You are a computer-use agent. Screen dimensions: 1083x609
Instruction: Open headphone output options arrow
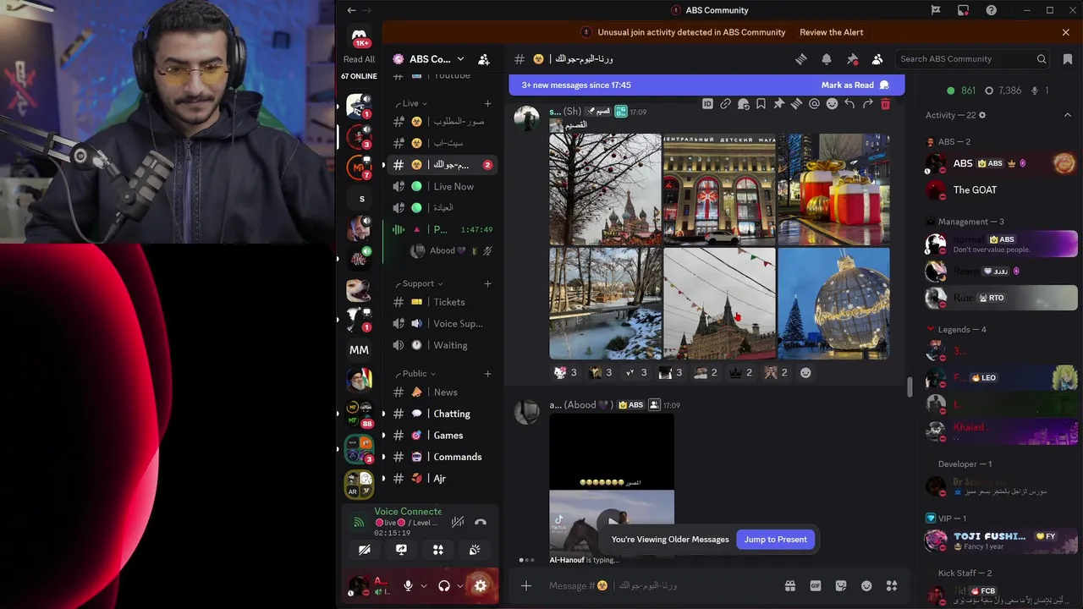pyautogui.click(x=459, y=585)
